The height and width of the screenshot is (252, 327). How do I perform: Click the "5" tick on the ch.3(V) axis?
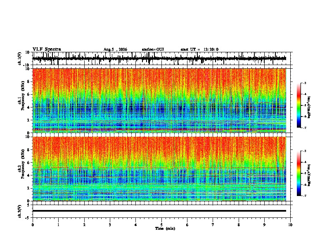[28, 205]
